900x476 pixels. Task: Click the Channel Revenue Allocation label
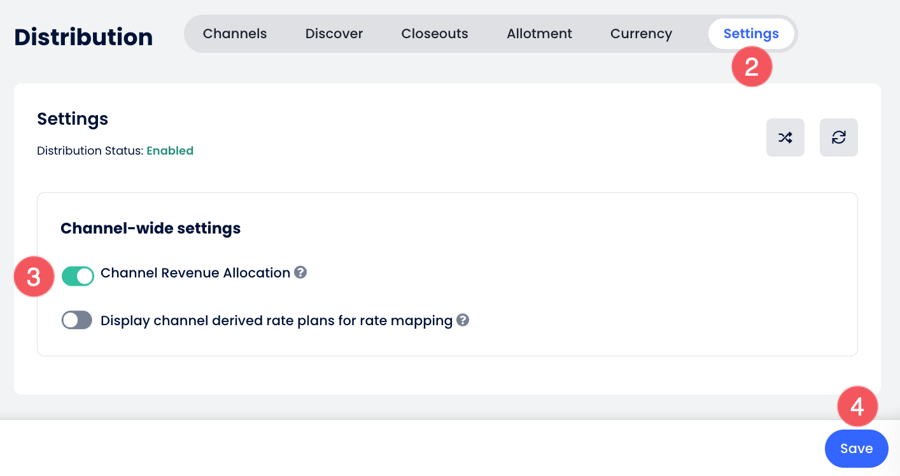click(x=195, y=273)
